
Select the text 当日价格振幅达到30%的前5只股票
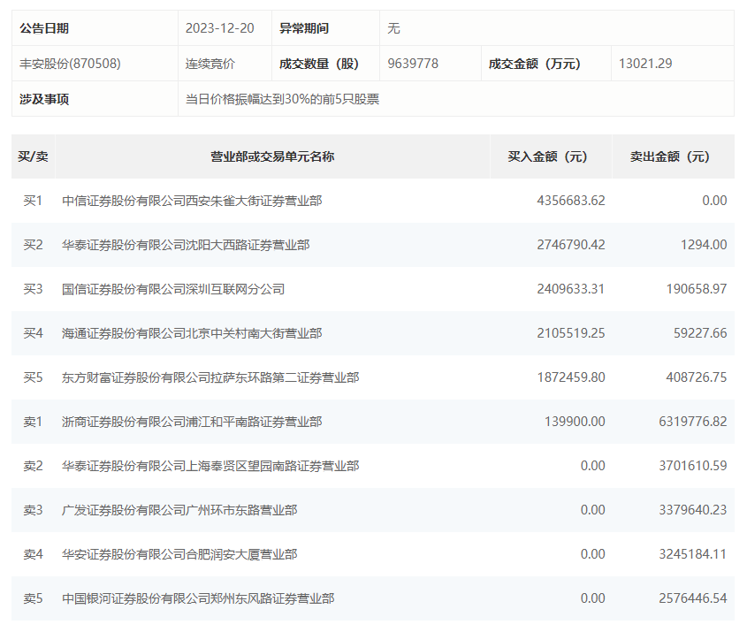[282, 99]
